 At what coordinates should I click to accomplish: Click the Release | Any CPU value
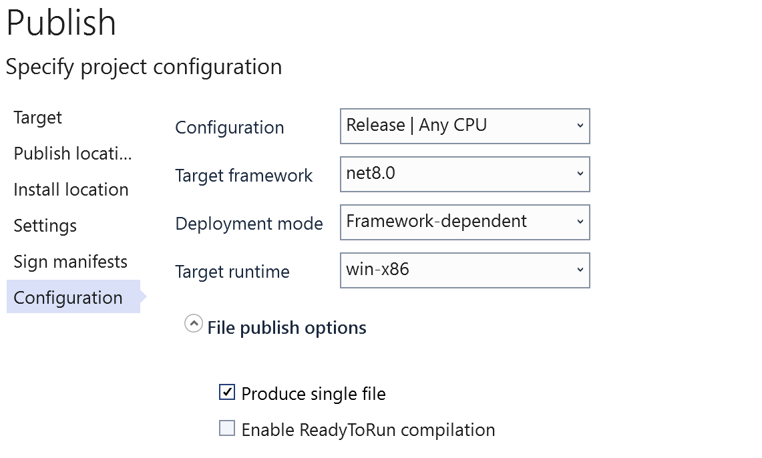point(417,126)
